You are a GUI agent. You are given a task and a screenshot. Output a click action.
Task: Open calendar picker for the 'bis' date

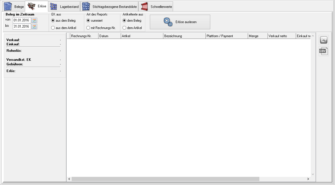pyautogui.click(x=34, y=26)
